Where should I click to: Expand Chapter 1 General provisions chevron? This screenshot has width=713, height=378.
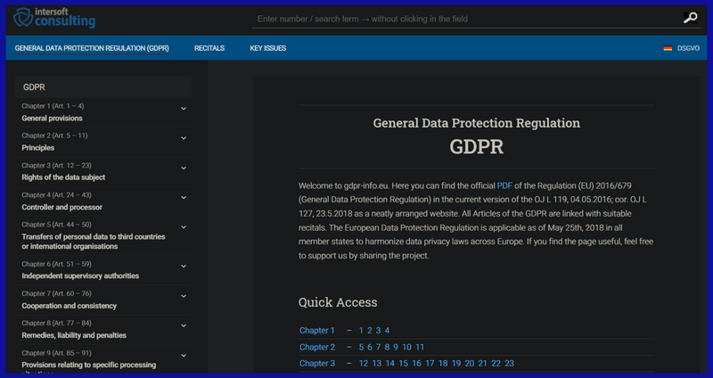tap(184, 110)
